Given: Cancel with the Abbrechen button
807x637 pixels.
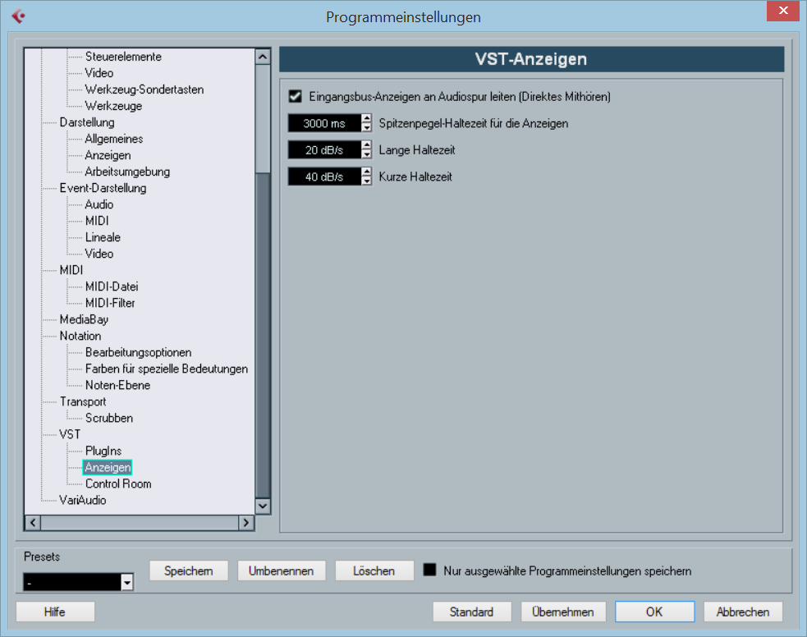Looking at the screenshot, I should tap(743, 612).
